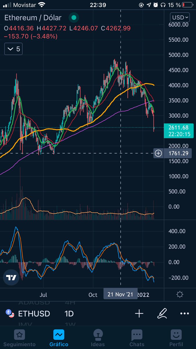The width and height of the screenshot is (196, 349).
Task: Select the 6000.00 price axis label
Action: (179, 25)
